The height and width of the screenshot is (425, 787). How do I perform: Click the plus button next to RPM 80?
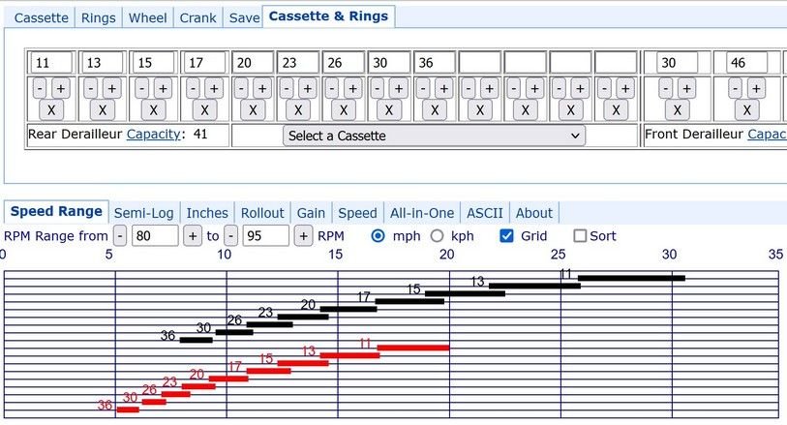tap(192, 235)
